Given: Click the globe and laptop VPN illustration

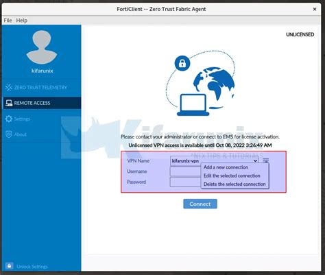Looking at the screenshot, I should 200,83.
